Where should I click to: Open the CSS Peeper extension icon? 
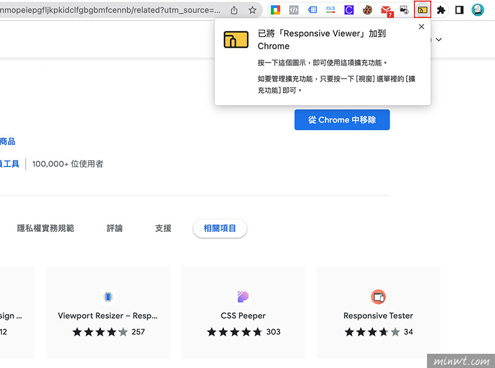243,297
